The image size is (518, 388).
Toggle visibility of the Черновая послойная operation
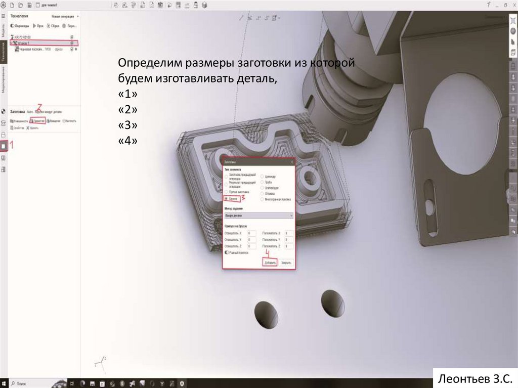[x=72, y=49]
